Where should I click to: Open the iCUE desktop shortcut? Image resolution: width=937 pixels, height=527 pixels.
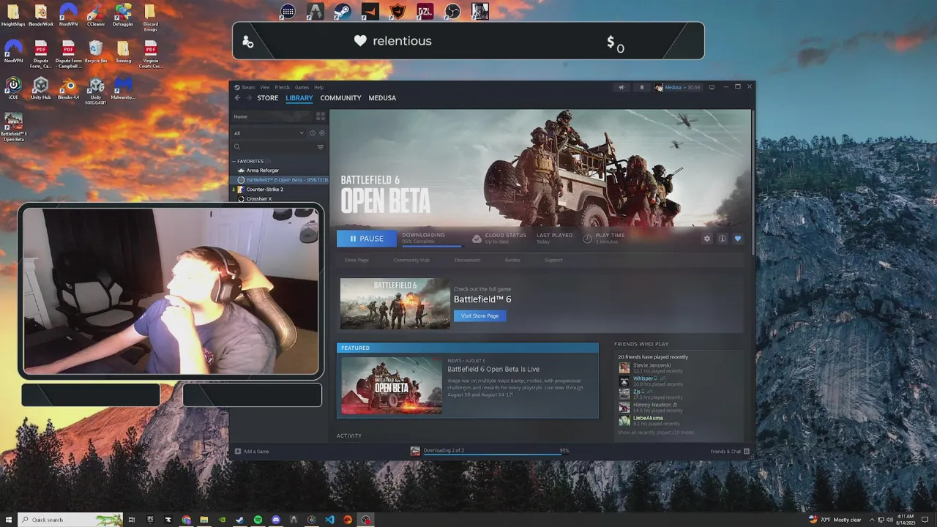13,89
